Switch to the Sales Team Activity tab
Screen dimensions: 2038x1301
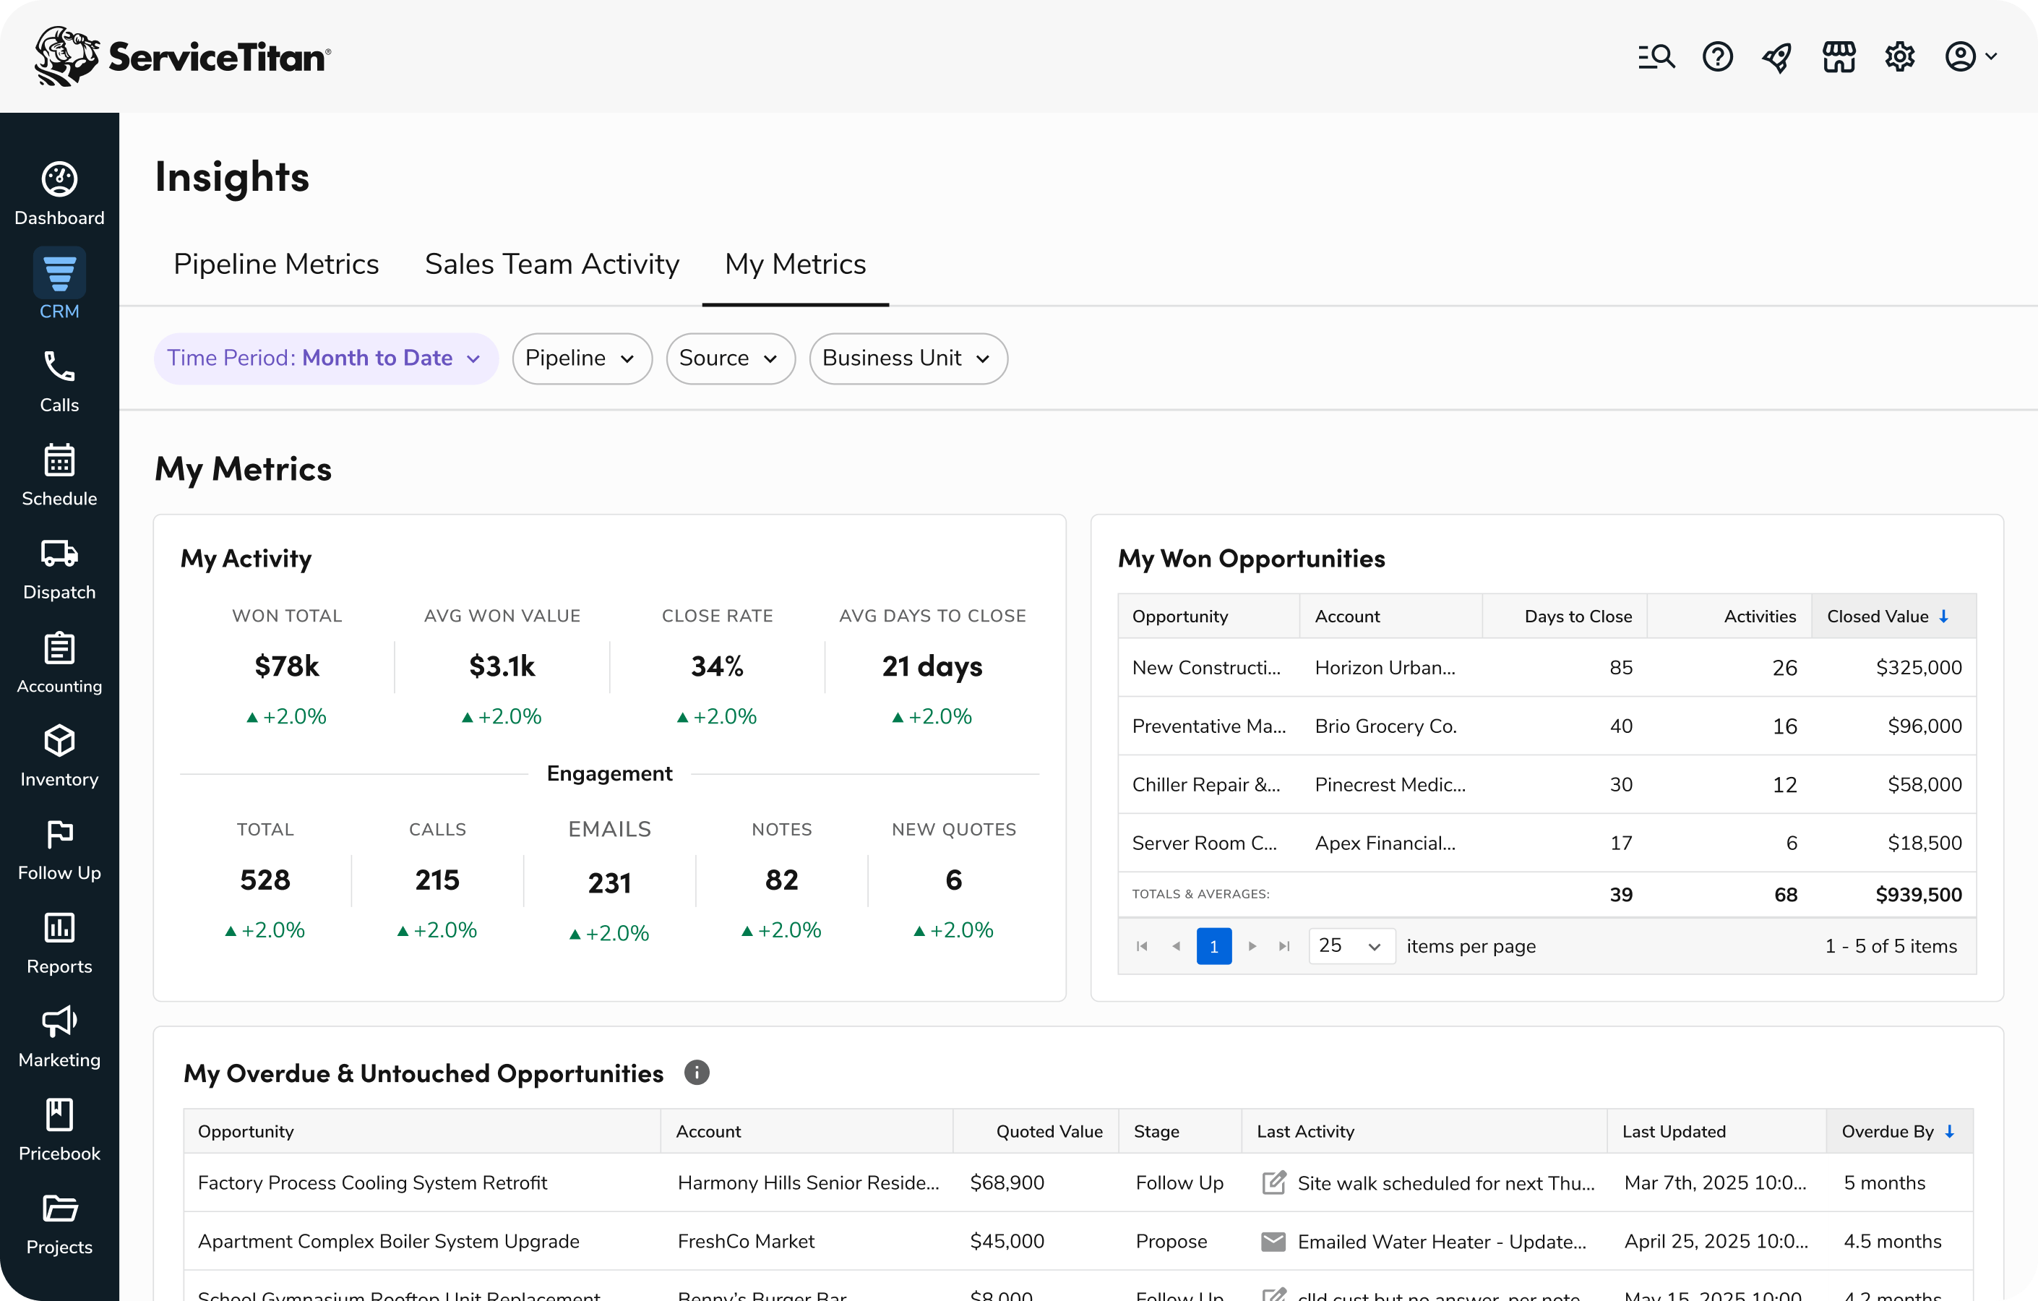click(x=552, y=264)
